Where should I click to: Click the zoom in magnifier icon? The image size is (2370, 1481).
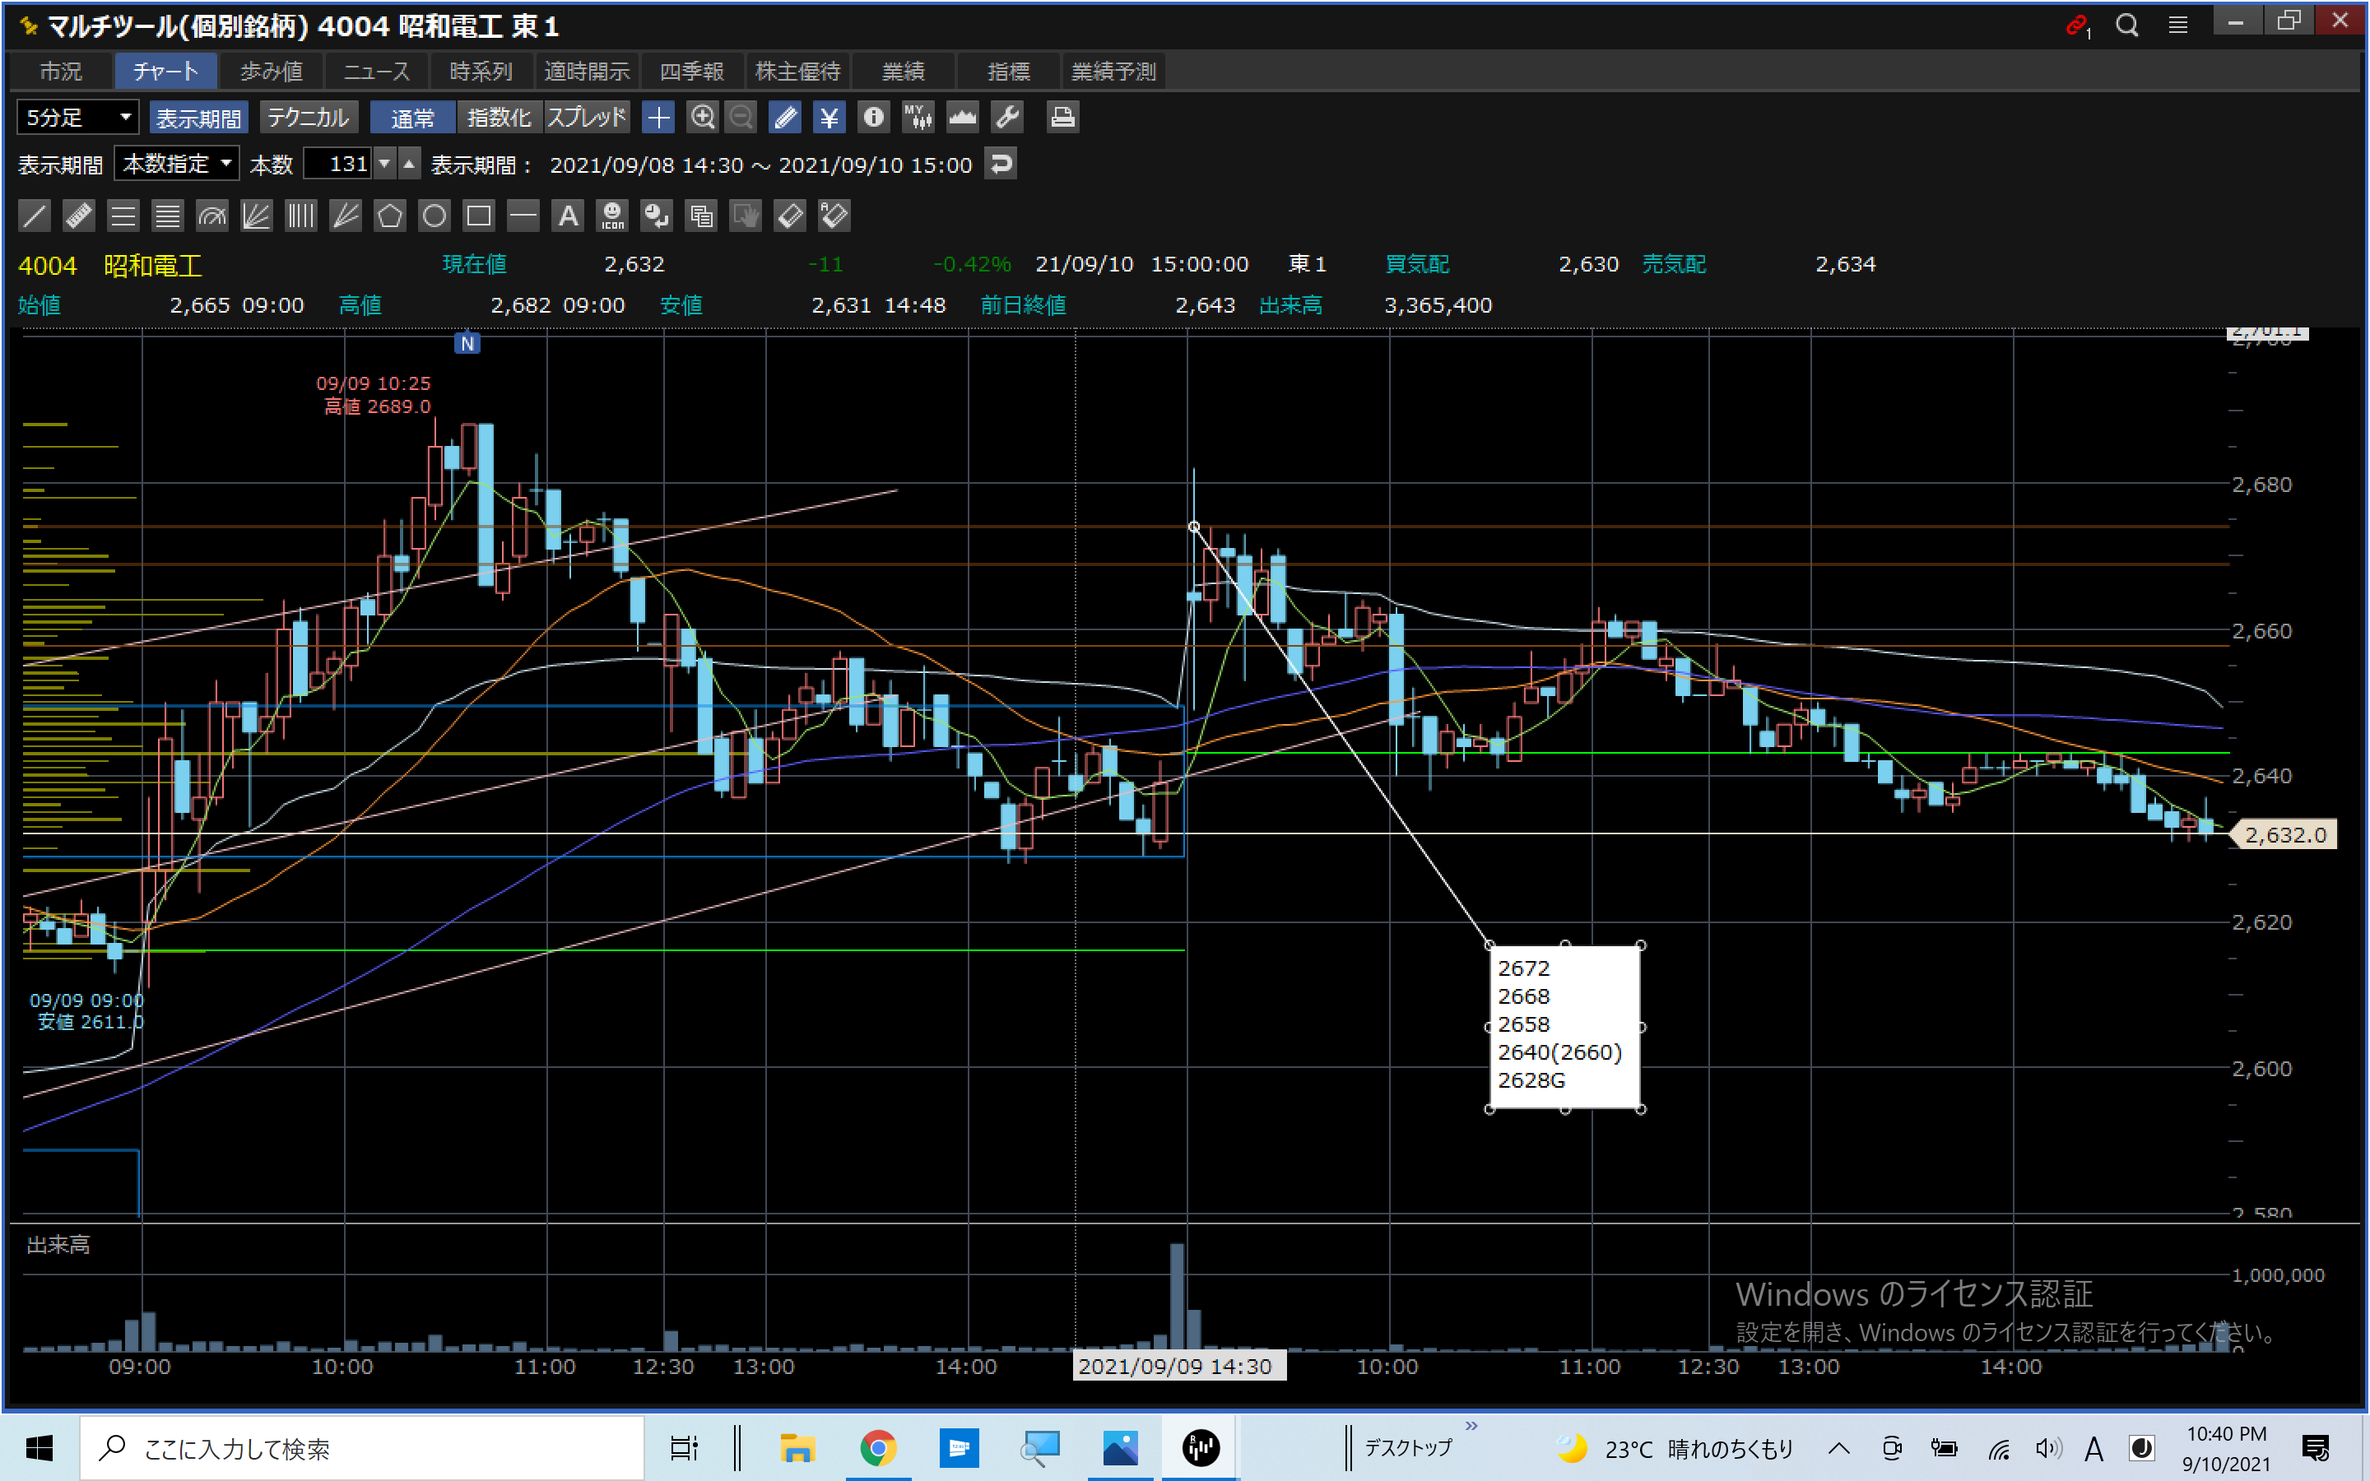(702, 118)
